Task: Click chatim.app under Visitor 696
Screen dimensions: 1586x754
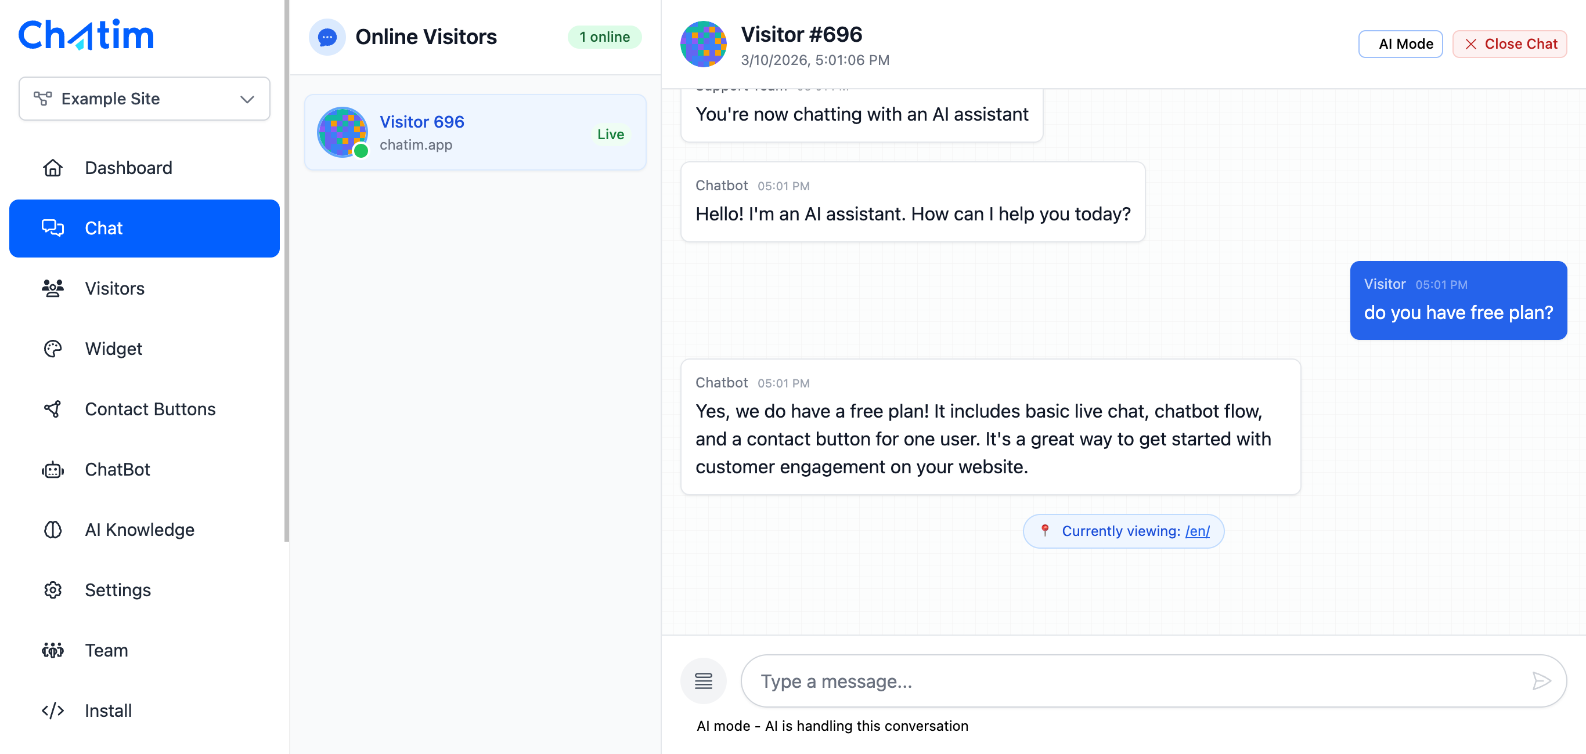Action: 416,144
